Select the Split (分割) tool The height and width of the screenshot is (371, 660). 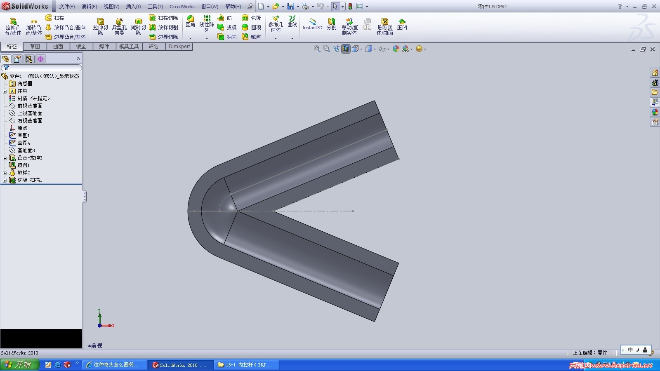click(331, 24)
